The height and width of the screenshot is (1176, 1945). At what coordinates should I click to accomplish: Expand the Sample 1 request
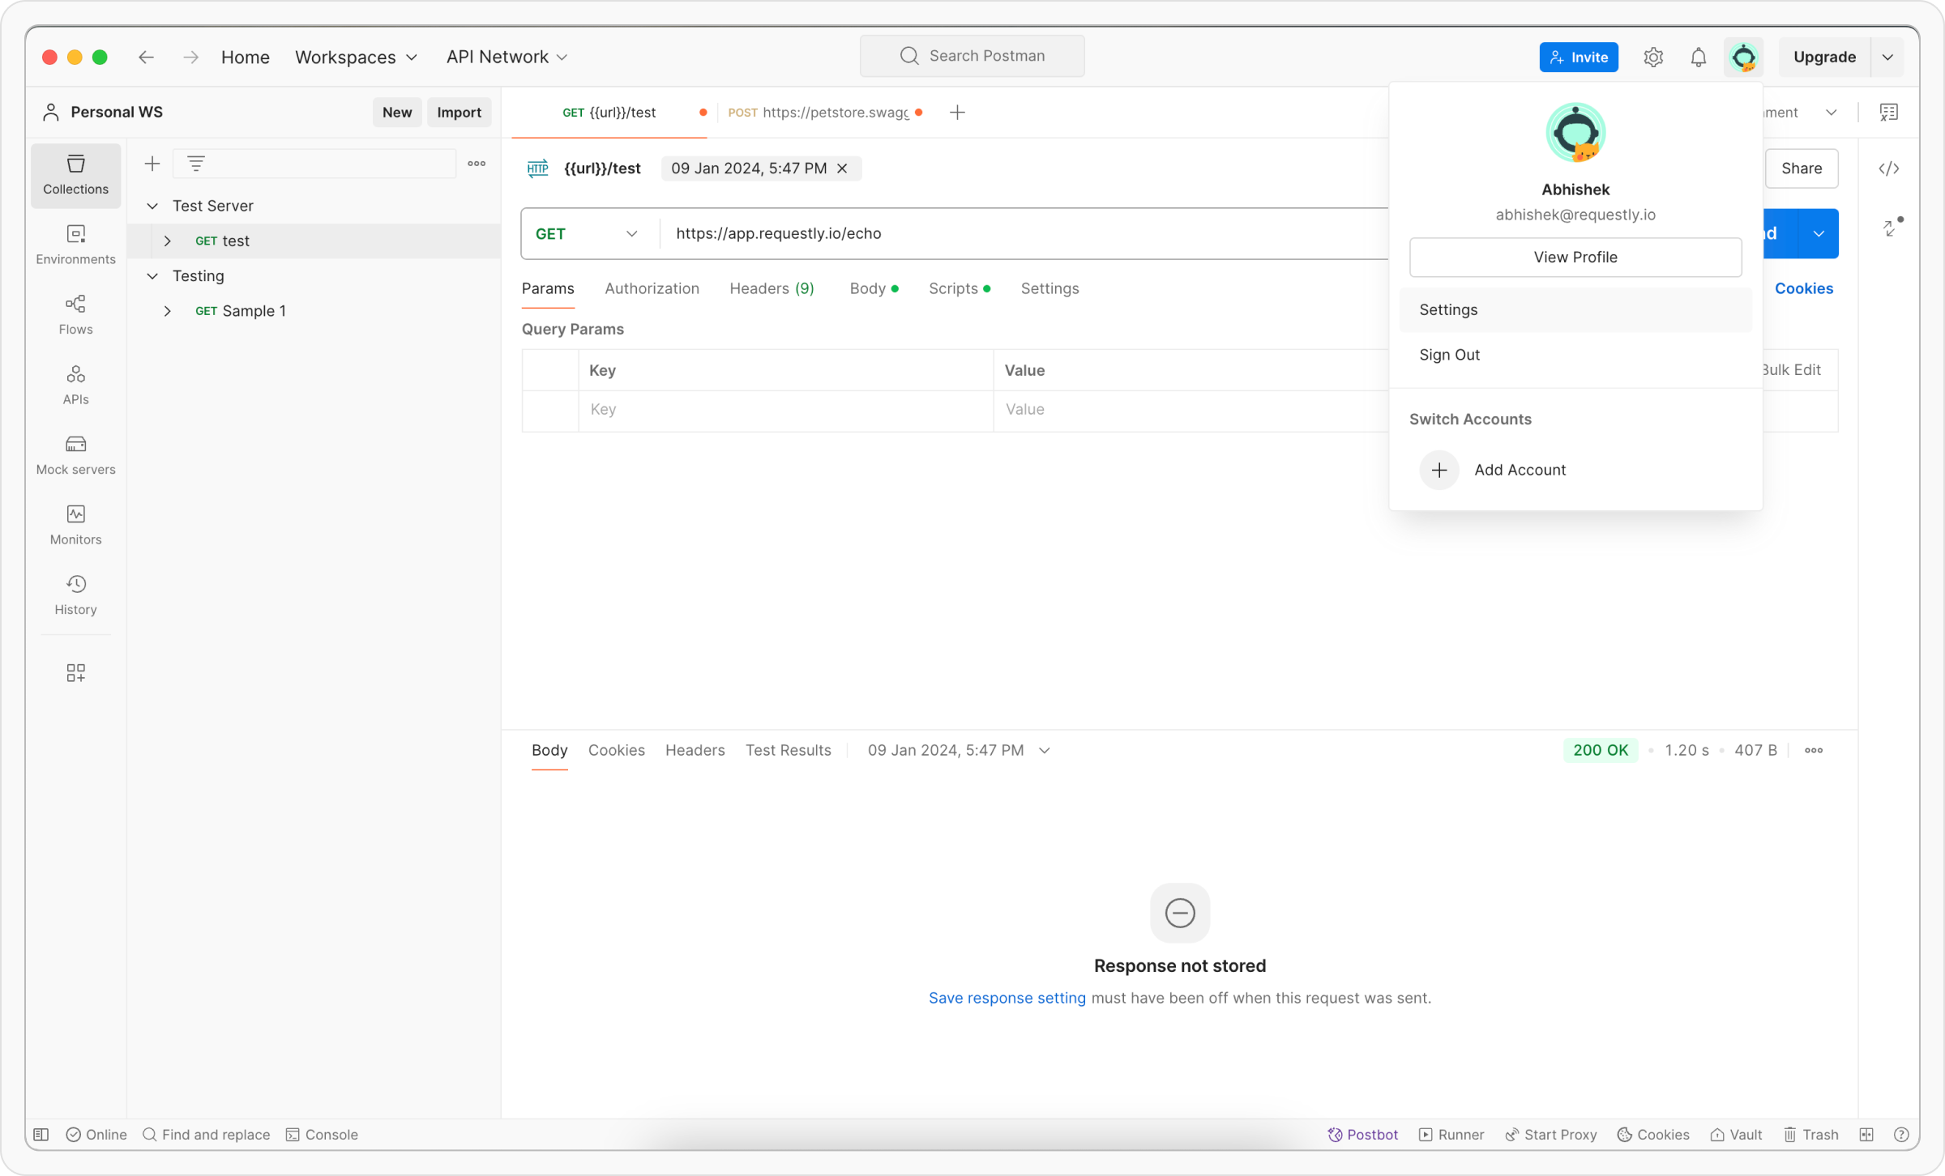pos(168,311)
